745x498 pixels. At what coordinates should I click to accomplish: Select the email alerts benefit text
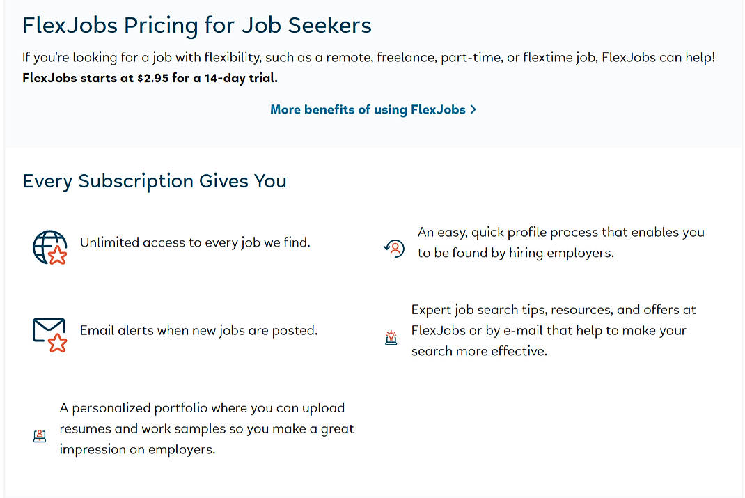pyautogui.click(x=199, y=330)
